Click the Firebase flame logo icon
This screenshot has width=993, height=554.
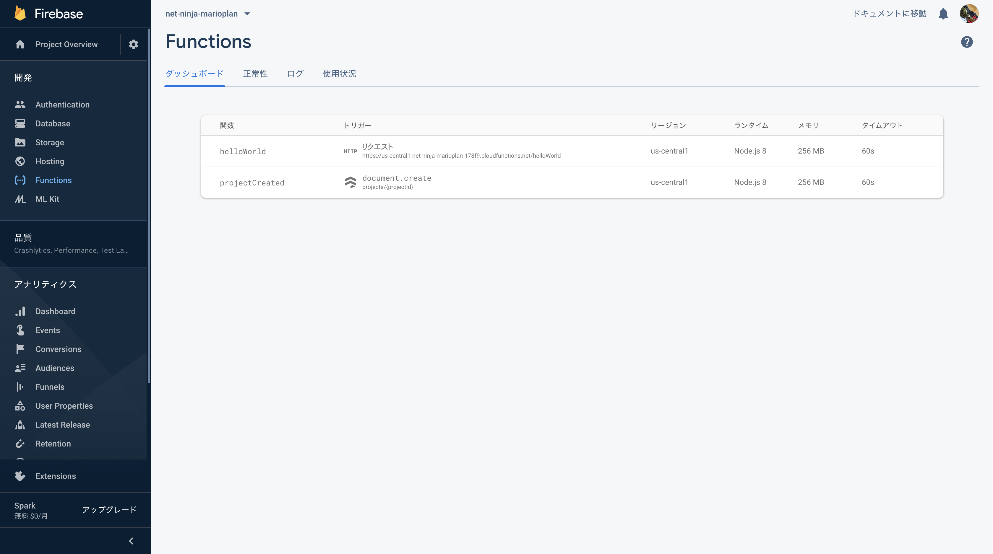click(x=20, y=14)
